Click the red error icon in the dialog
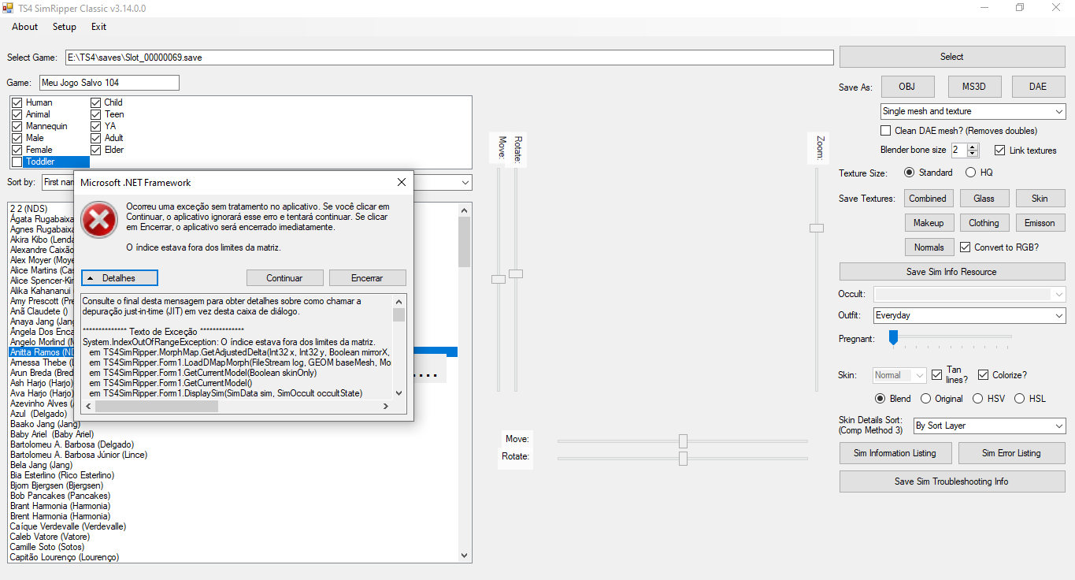 coord(98,221)
